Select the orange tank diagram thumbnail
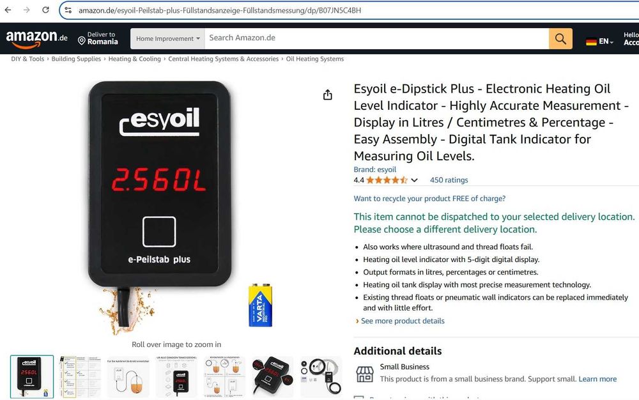 click(x=128, y=377)
